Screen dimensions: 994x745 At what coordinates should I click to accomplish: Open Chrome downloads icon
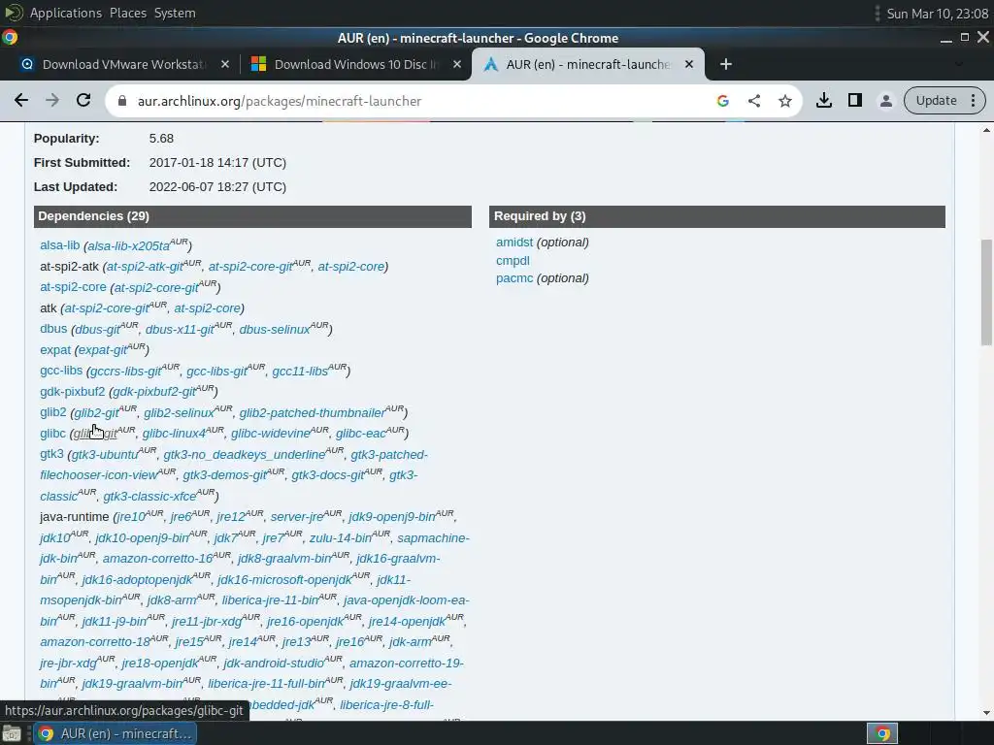(x=823, y=100)
